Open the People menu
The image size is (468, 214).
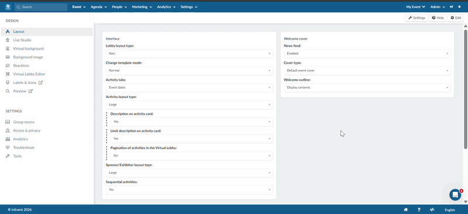(119, 7)
